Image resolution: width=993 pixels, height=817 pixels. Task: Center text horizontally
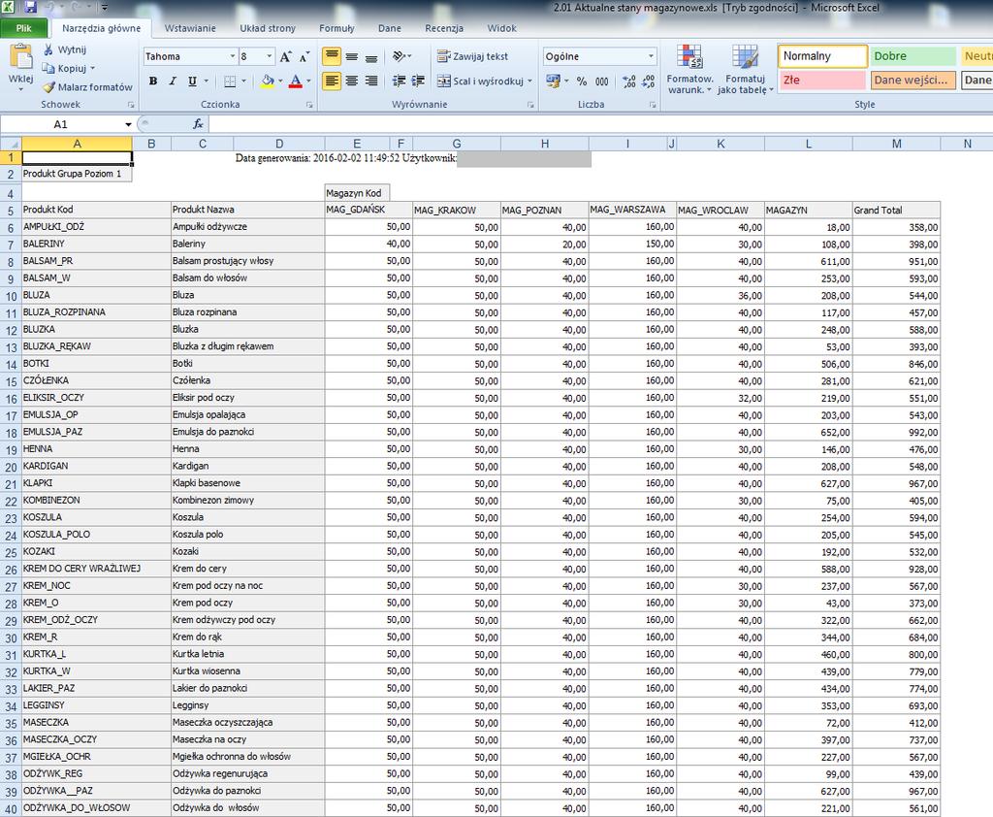tap(351, 82)
